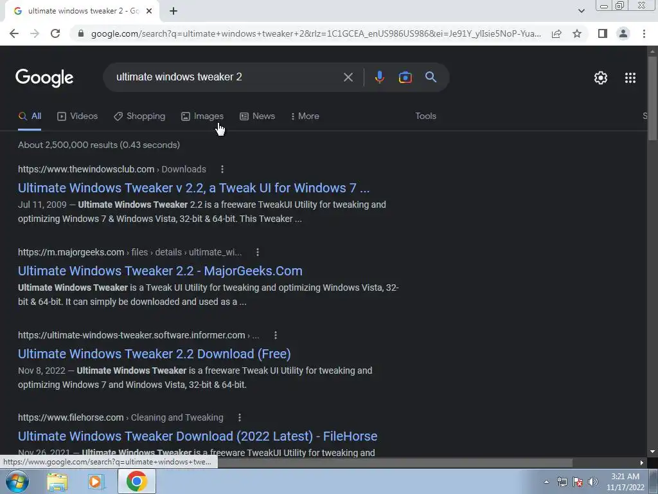Image resolution: width=658 pixels, height=494 pixels.
Task: Open the share this page icon
Action: pos(556,33)
